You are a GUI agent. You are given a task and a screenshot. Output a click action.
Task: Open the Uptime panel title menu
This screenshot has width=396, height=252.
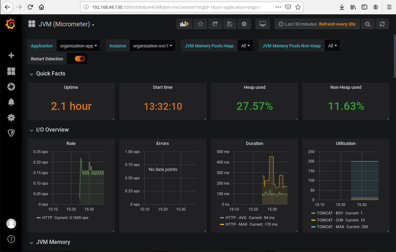pyautogui.click(x=71, y=87)
